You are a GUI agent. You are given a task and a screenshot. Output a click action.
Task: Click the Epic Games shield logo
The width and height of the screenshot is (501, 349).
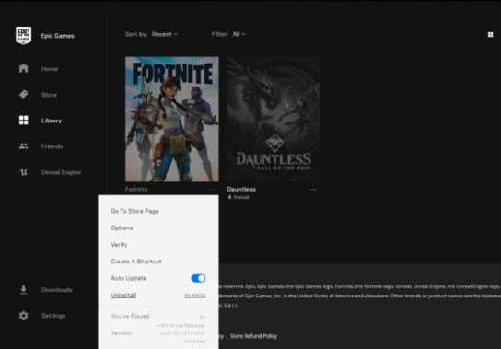tap(24, 36)
